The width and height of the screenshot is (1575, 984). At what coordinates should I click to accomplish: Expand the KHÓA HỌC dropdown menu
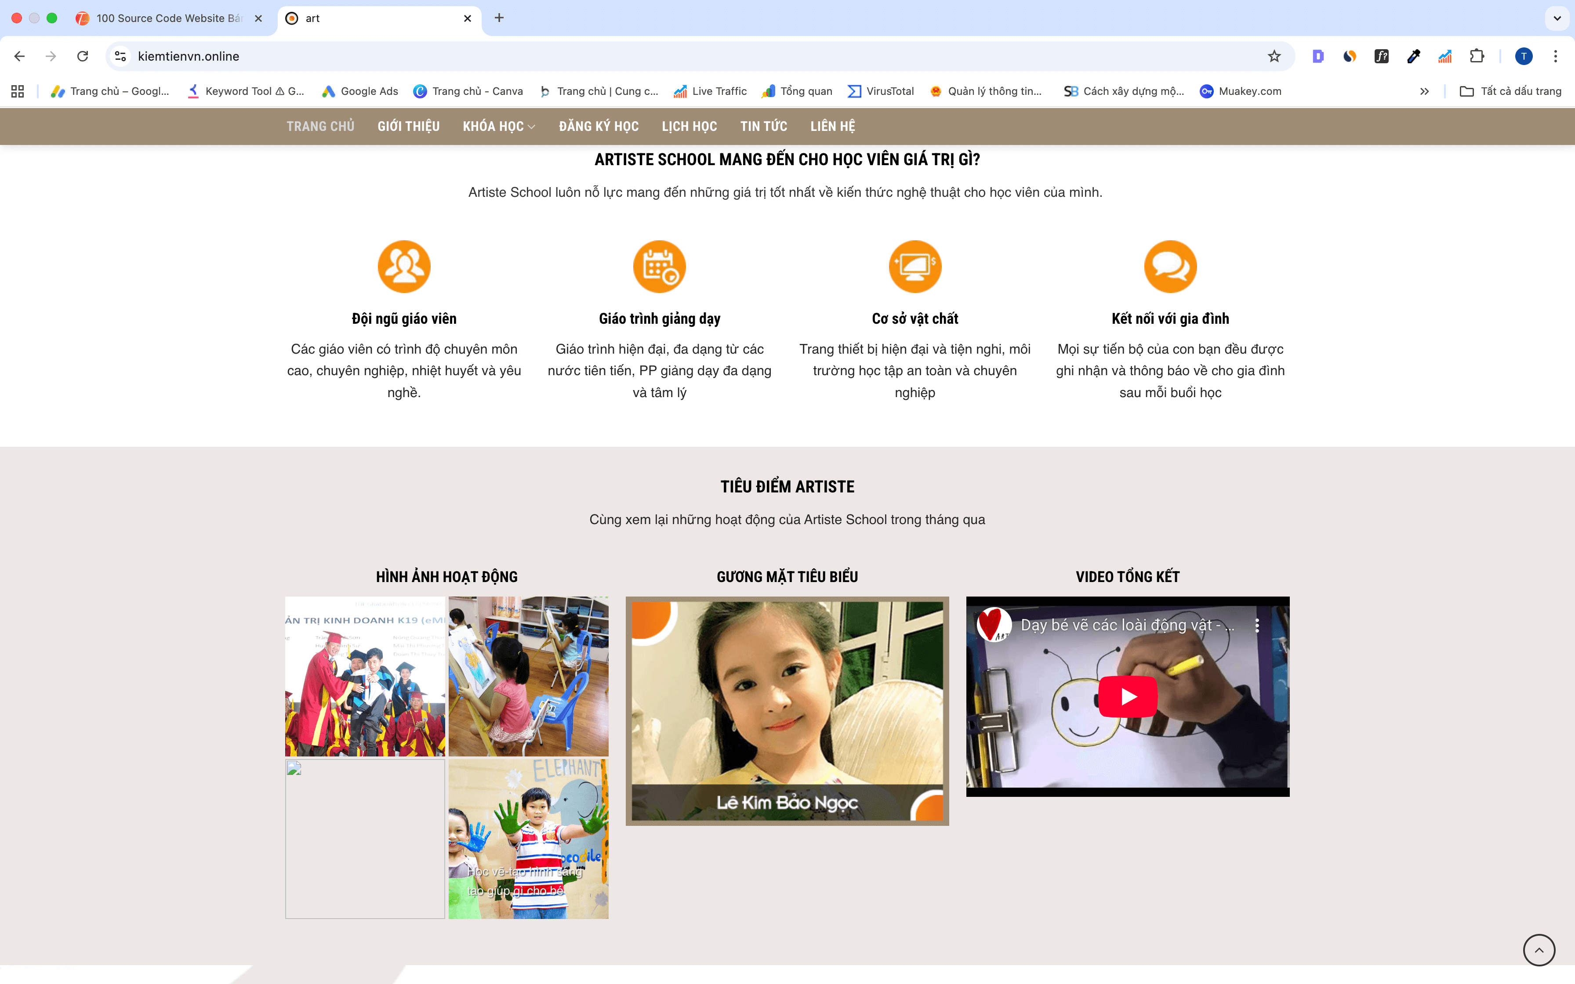click(498, 126)
